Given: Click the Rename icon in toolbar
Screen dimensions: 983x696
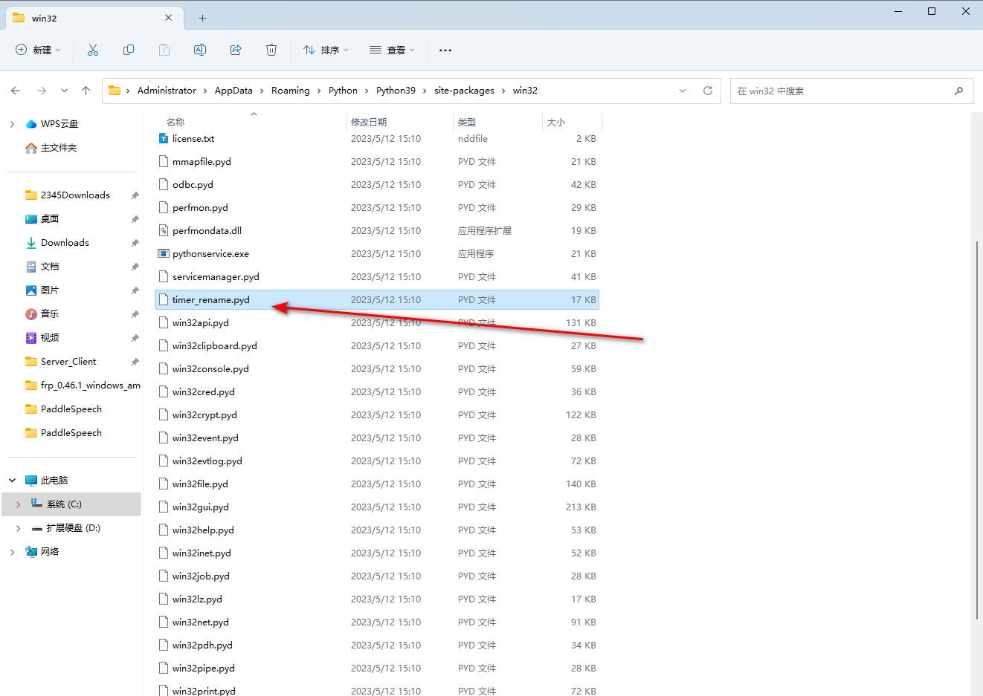Looking at the screenshot, I should pyautogui.click(x=200, y=50).
